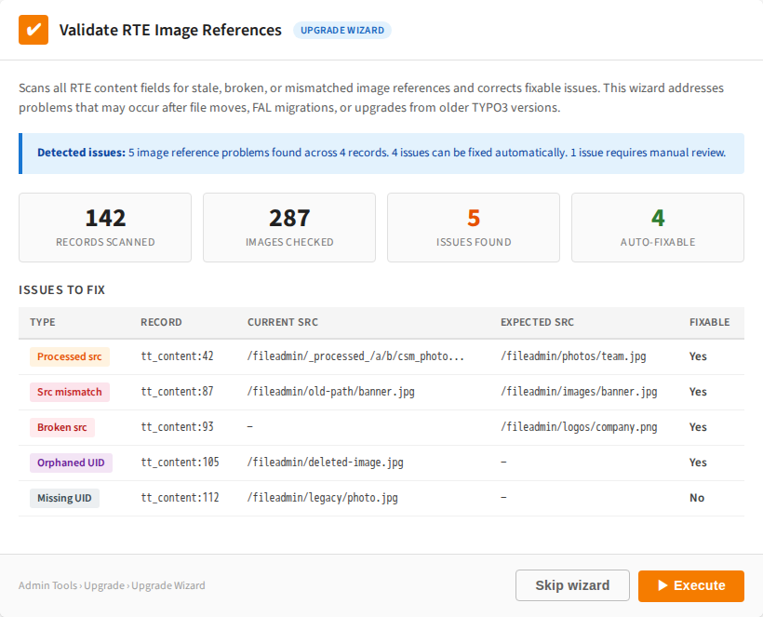Execute the wizard
Image resolution: width=763 pixels, height=617 pixels.
click(690, 585)
